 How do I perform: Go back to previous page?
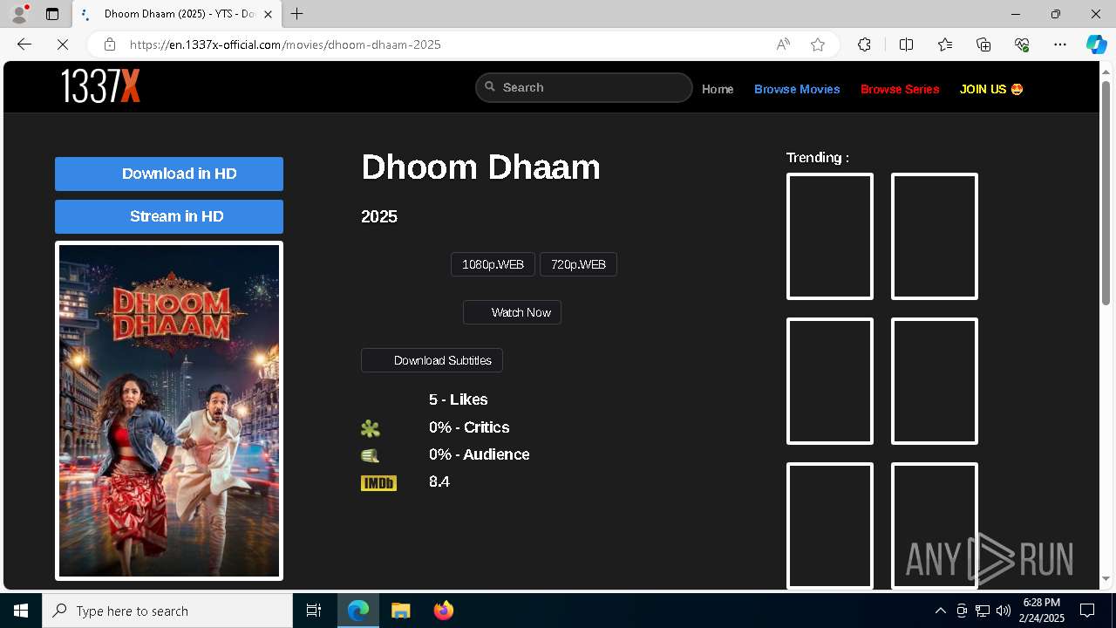point(24,44)
